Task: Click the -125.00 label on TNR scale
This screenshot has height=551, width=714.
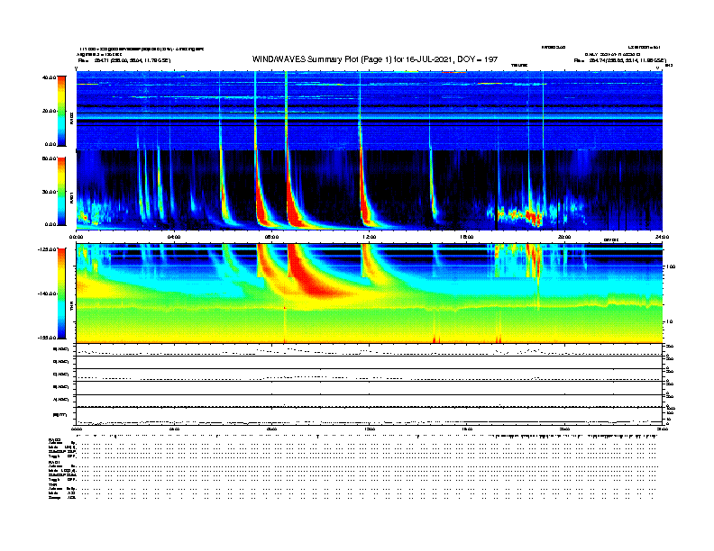Action: pyautogui.click(x=47, y=249)
